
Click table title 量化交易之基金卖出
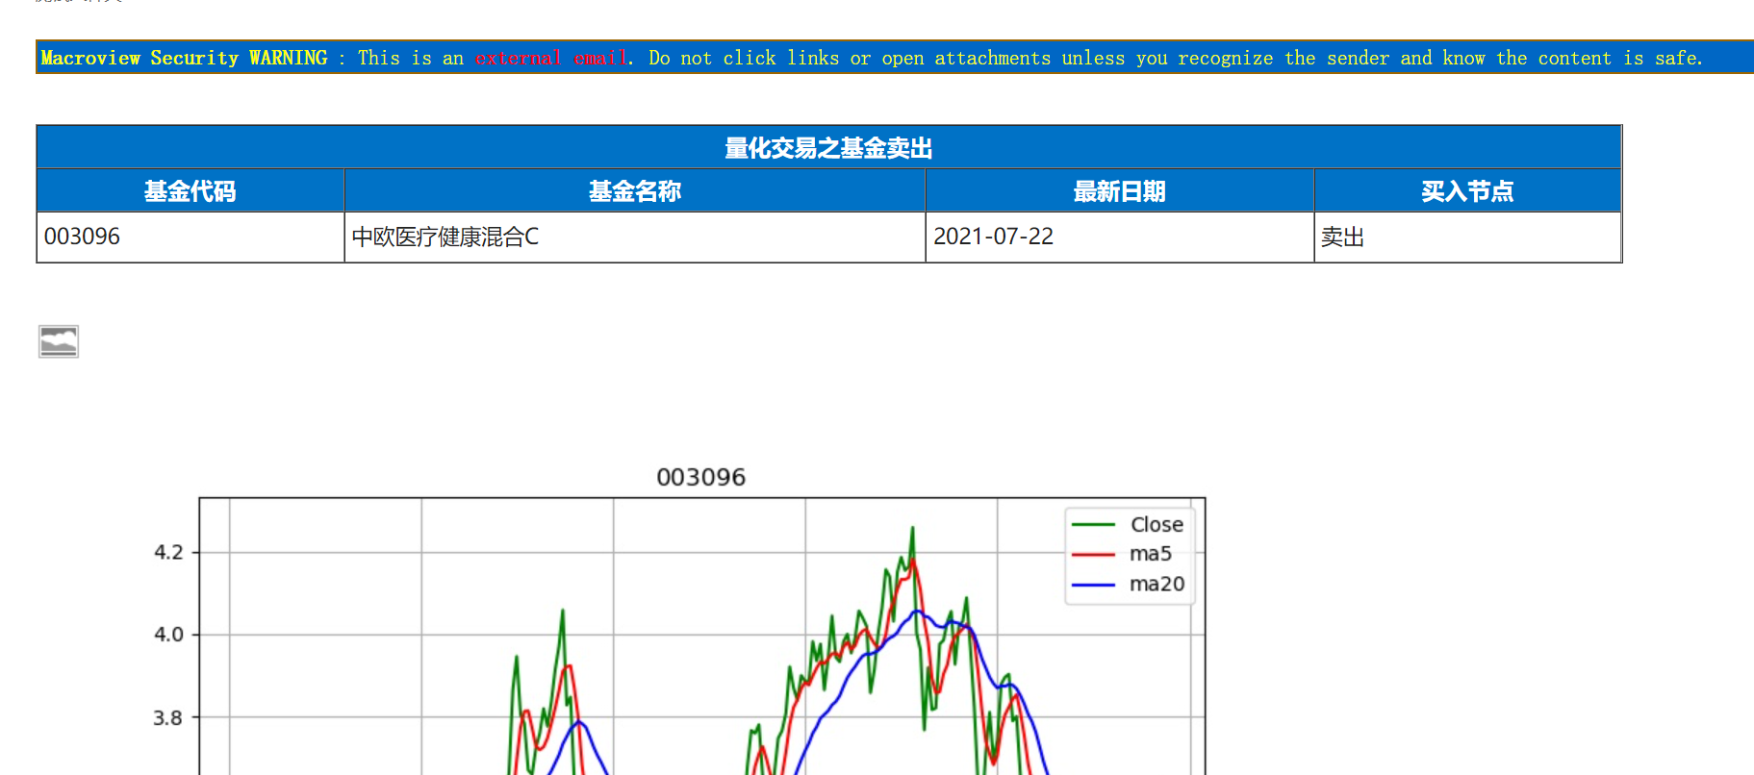coord(828,148)
